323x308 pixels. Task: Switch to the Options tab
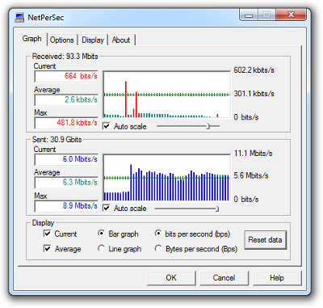tap(61, 40)
